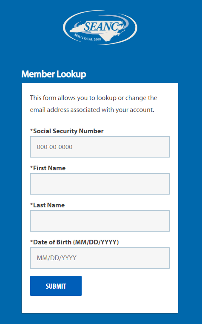
Task: Click the Date of Birth (MM/DD/YYYY) label
Action: point(74,242)
